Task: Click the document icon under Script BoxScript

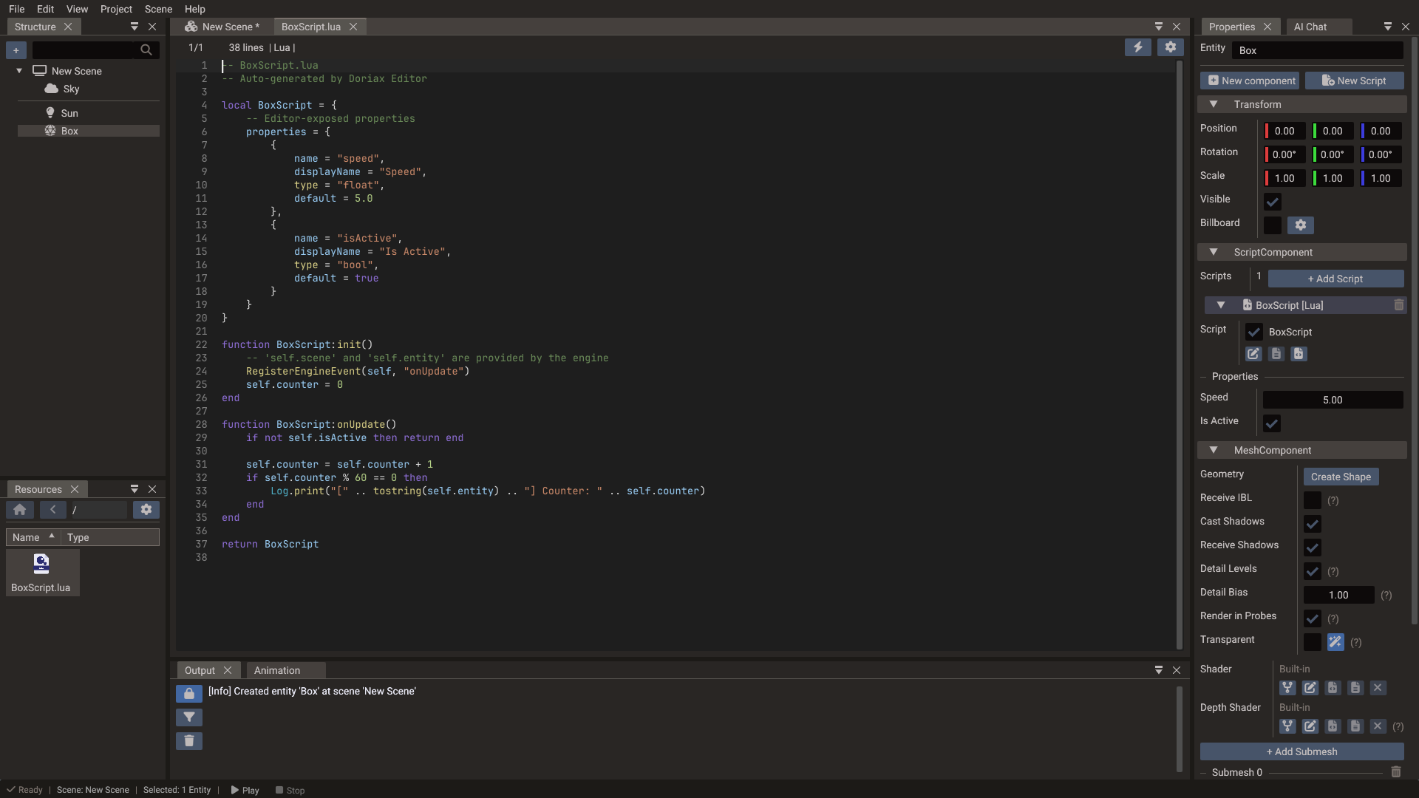Action: click(1276, 354)
